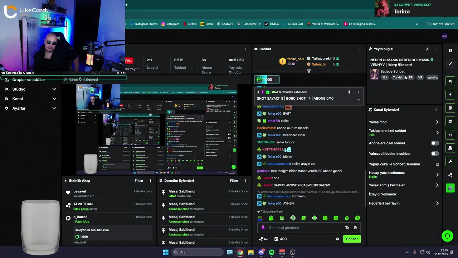
Task: Open chat settings gear icon
Action: [x=337, y=239]
